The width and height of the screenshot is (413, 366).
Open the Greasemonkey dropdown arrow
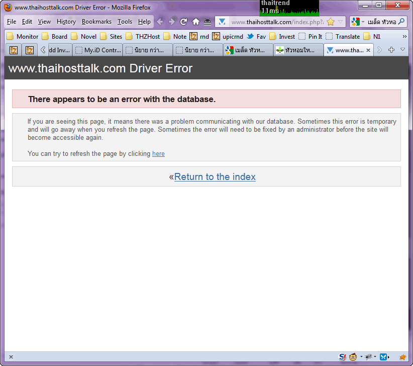click(361, 357)
